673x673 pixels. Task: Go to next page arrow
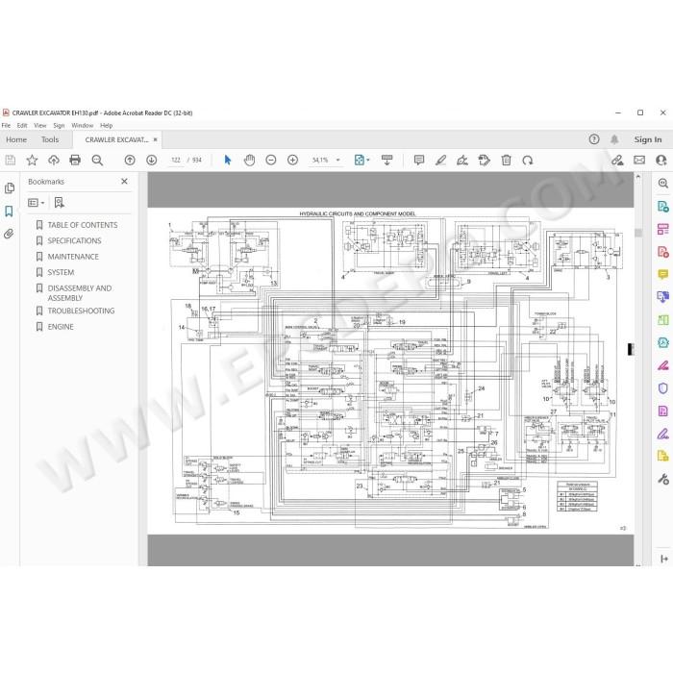(x=152, y=161)
